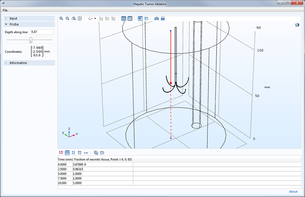Expand the Input section
Screen dimensions: 305x197
click(x=13, y=18)
